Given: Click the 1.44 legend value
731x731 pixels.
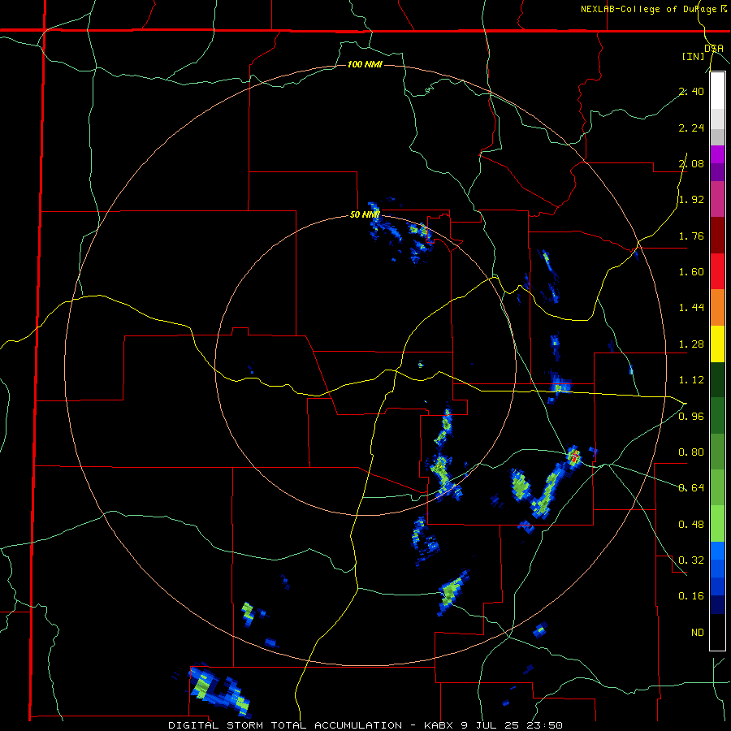Looking at the screenshot, I should [x=691, y=308].
